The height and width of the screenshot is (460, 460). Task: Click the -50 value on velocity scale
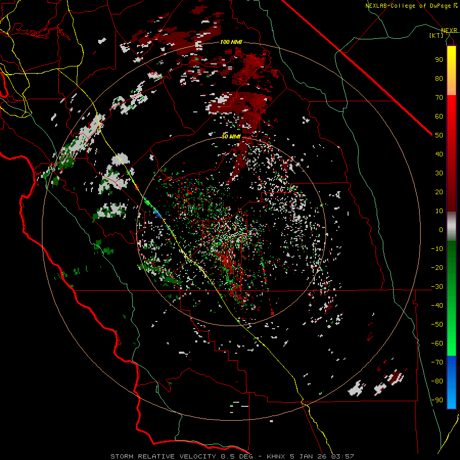click(437, 325)
